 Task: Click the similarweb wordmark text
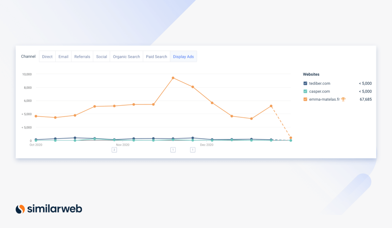[x=55, y=209]
